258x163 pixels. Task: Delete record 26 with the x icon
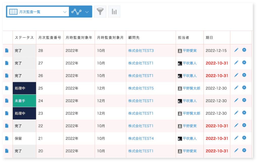click(244, 75)
